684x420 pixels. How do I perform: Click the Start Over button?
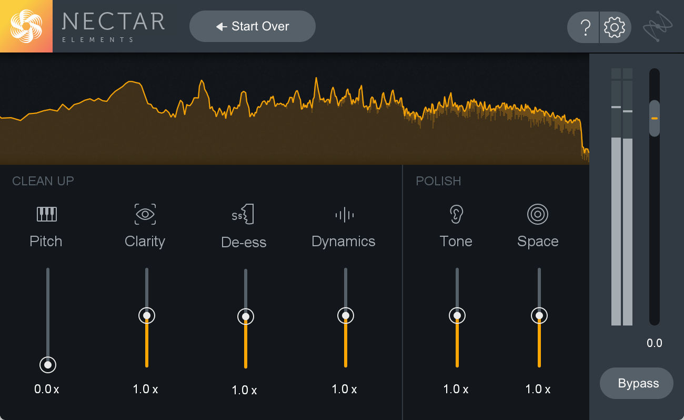252,26
